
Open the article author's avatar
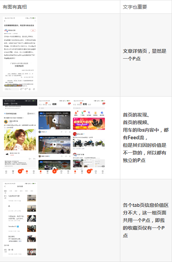[6, 30]
